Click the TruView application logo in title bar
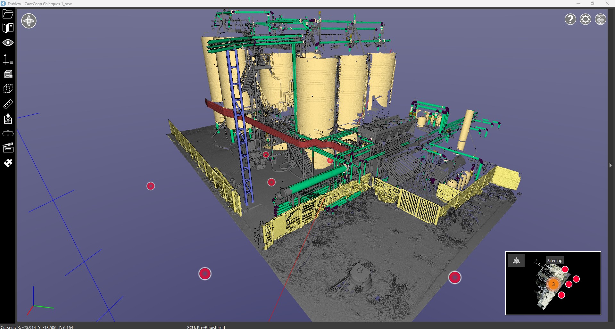Image resolution: width=615 pixels, height=329 pixels. (x=3, y=4)
